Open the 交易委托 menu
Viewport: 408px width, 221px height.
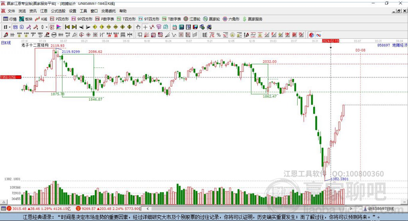point(108,11)
